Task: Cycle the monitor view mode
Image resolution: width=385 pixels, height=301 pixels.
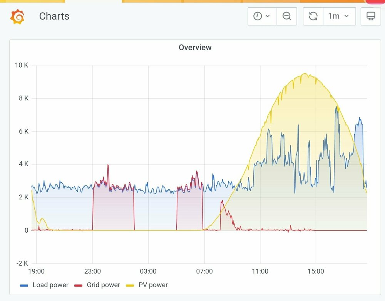Action: [x=370, y=16]
